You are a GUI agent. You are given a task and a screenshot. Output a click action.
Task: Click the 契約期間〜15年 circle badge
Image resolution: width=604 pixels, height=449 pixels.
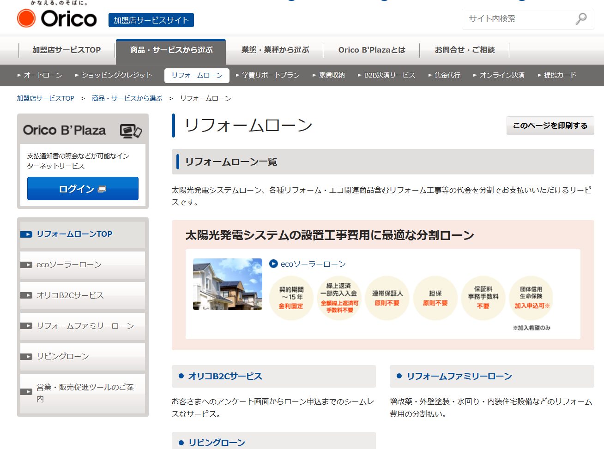pyautogui.click(x=291, y=298)
